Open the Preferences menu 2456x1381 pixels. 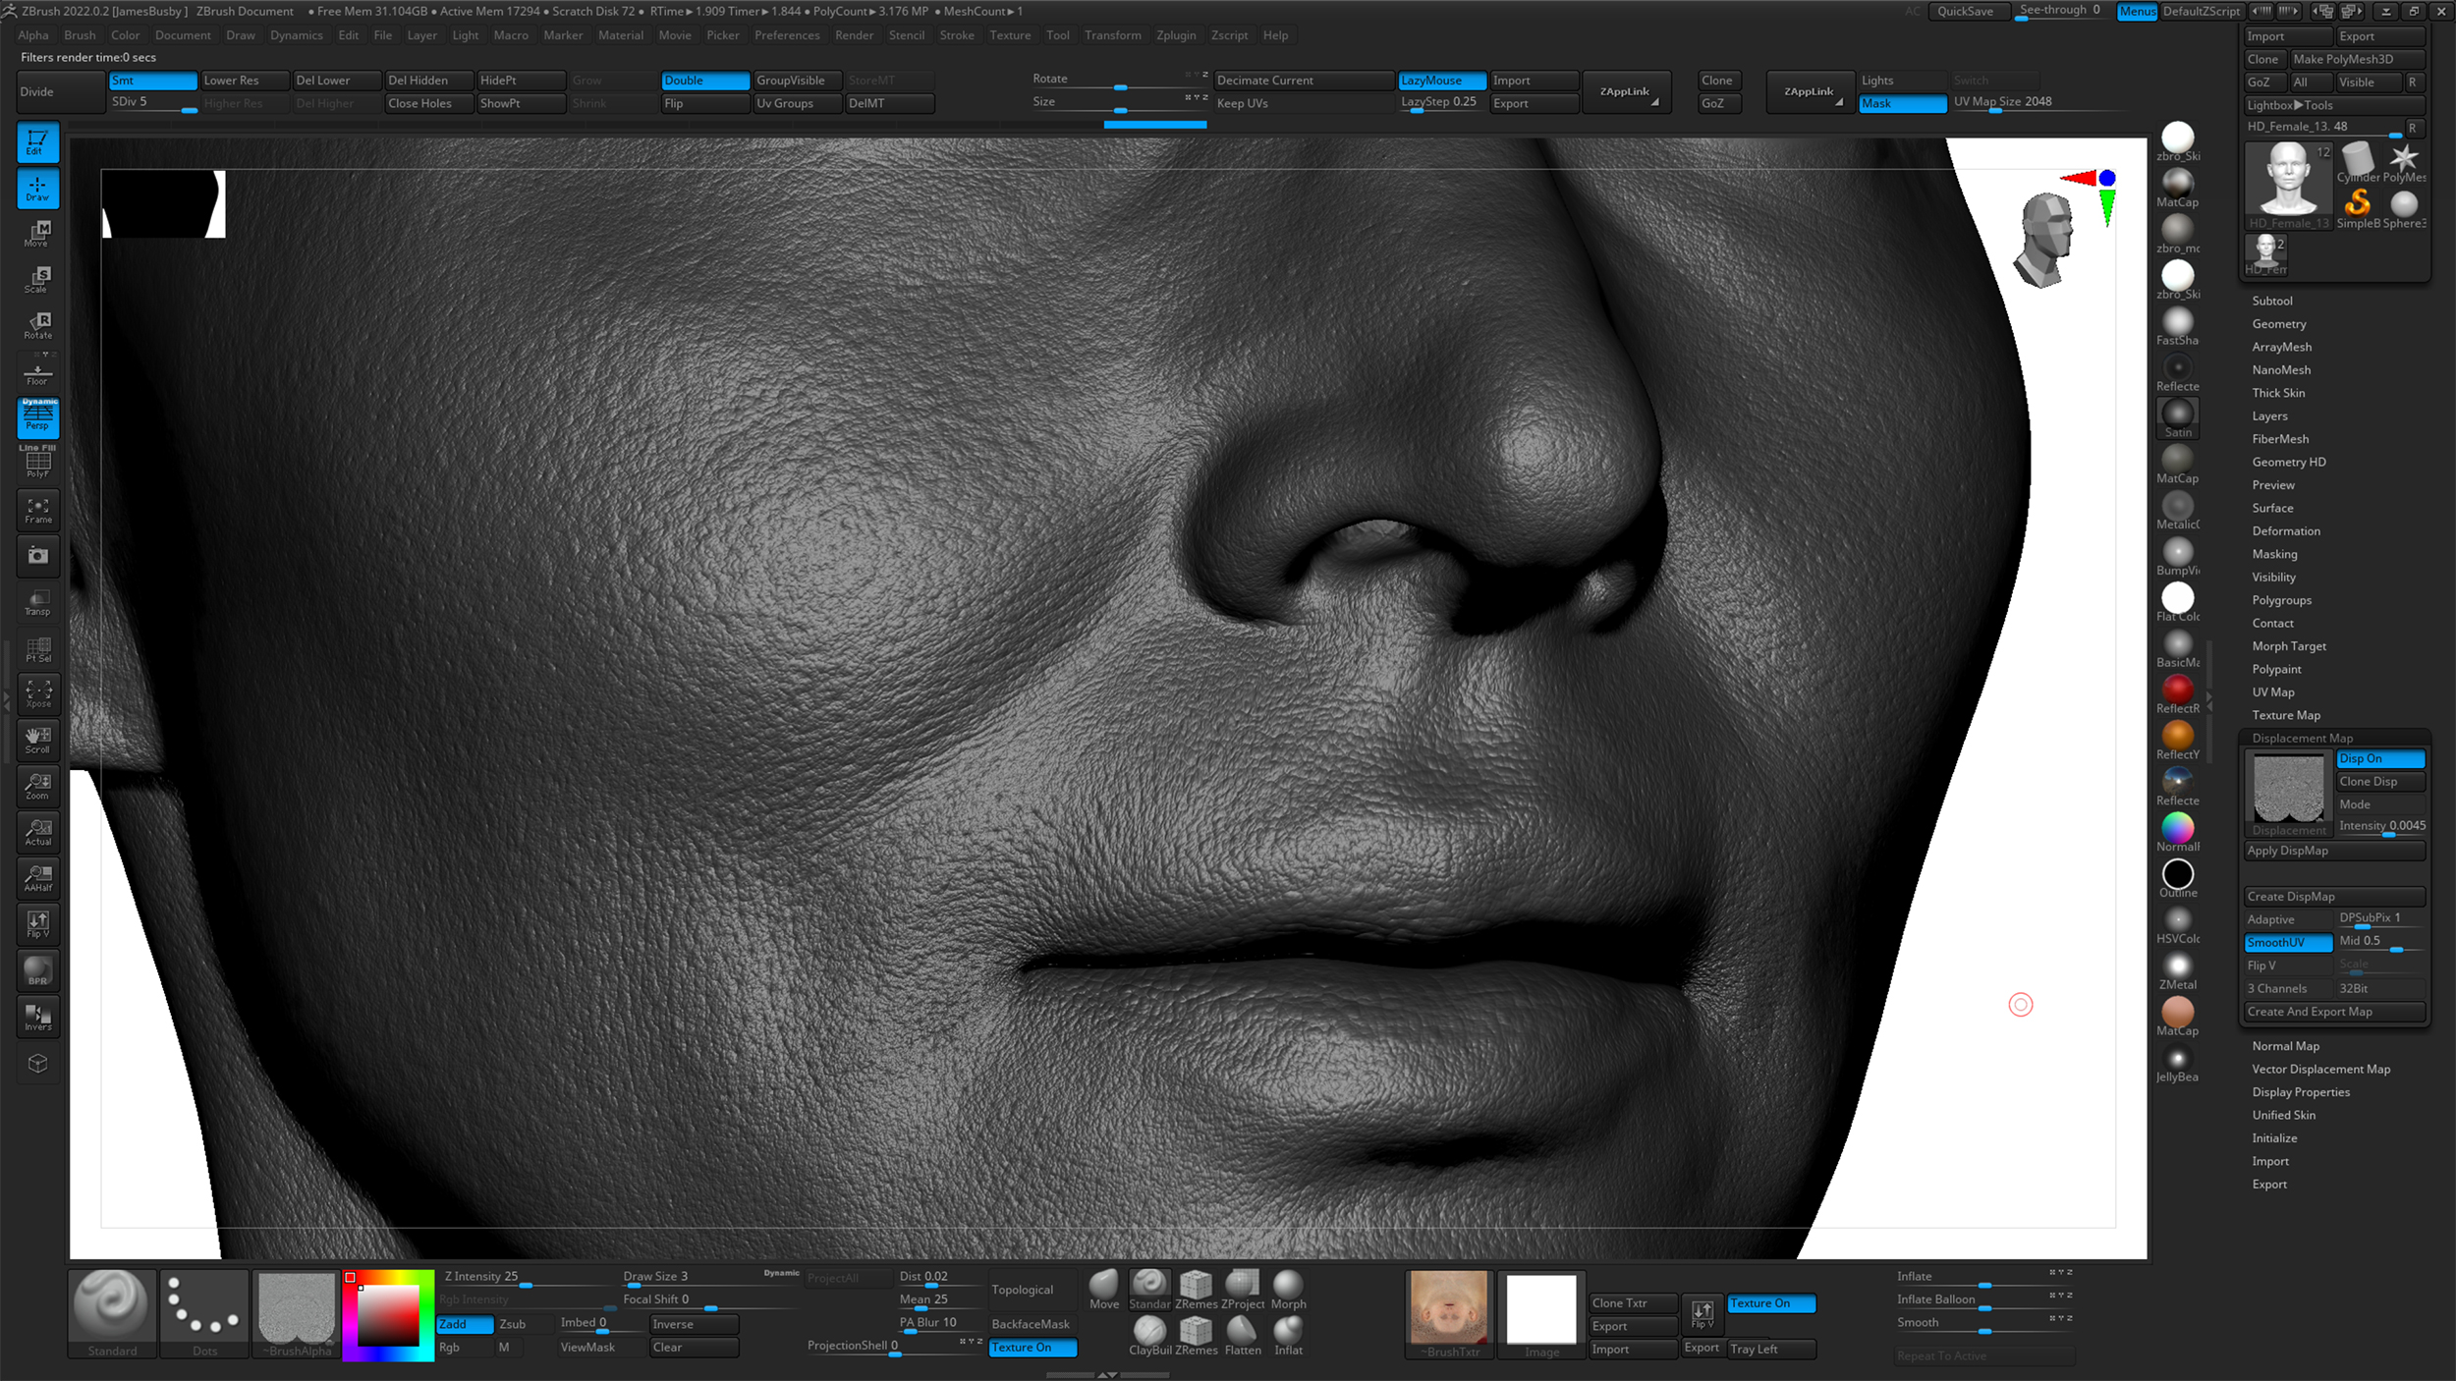coord(787,35)
